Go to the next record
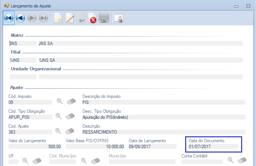This screenshot has height=166, width=256. click(32, 18)
